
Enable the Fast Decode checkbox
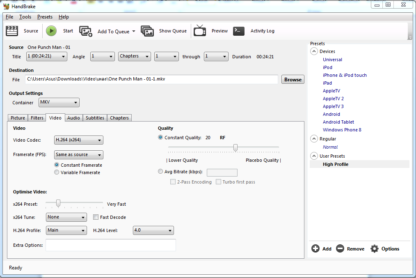pyautogui.click(x=96, y=217)
